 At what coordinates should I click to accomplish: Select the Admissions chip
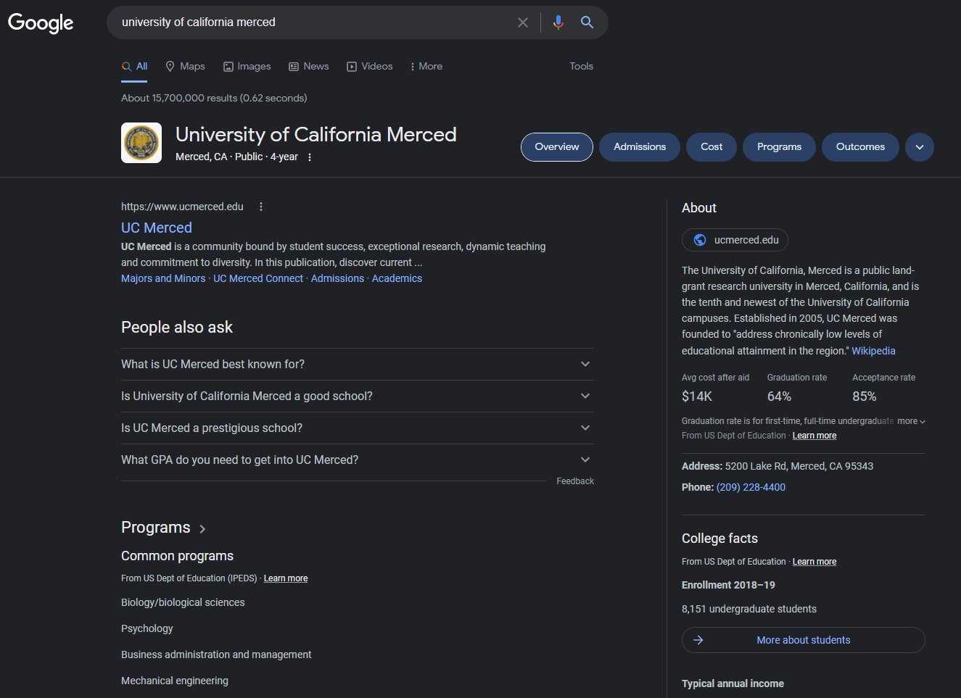point(640,147)
